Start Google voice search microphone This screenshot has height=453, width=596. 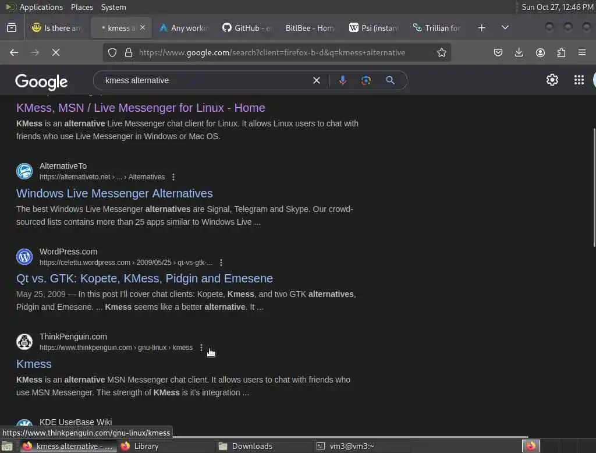[342, 80]
